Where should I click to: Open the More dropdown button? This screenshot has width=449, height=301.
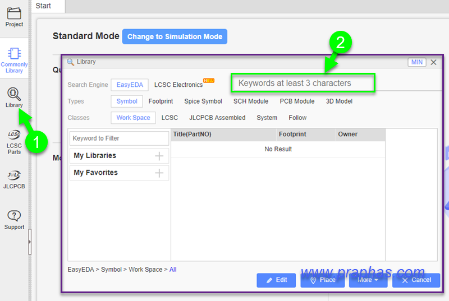[368, 280]
